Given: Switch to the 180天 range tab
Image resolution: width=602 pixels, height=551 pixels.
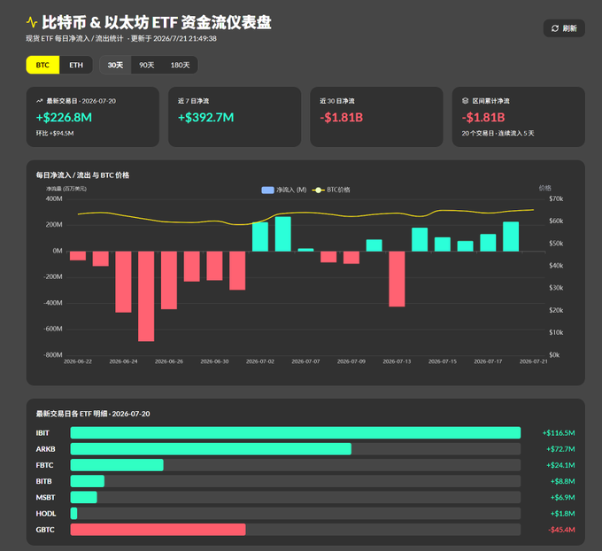Looking at the screenshot, I should (180, 65).
